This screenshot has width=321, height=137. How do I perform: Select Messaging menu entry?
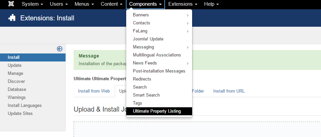tap(159, 47)
